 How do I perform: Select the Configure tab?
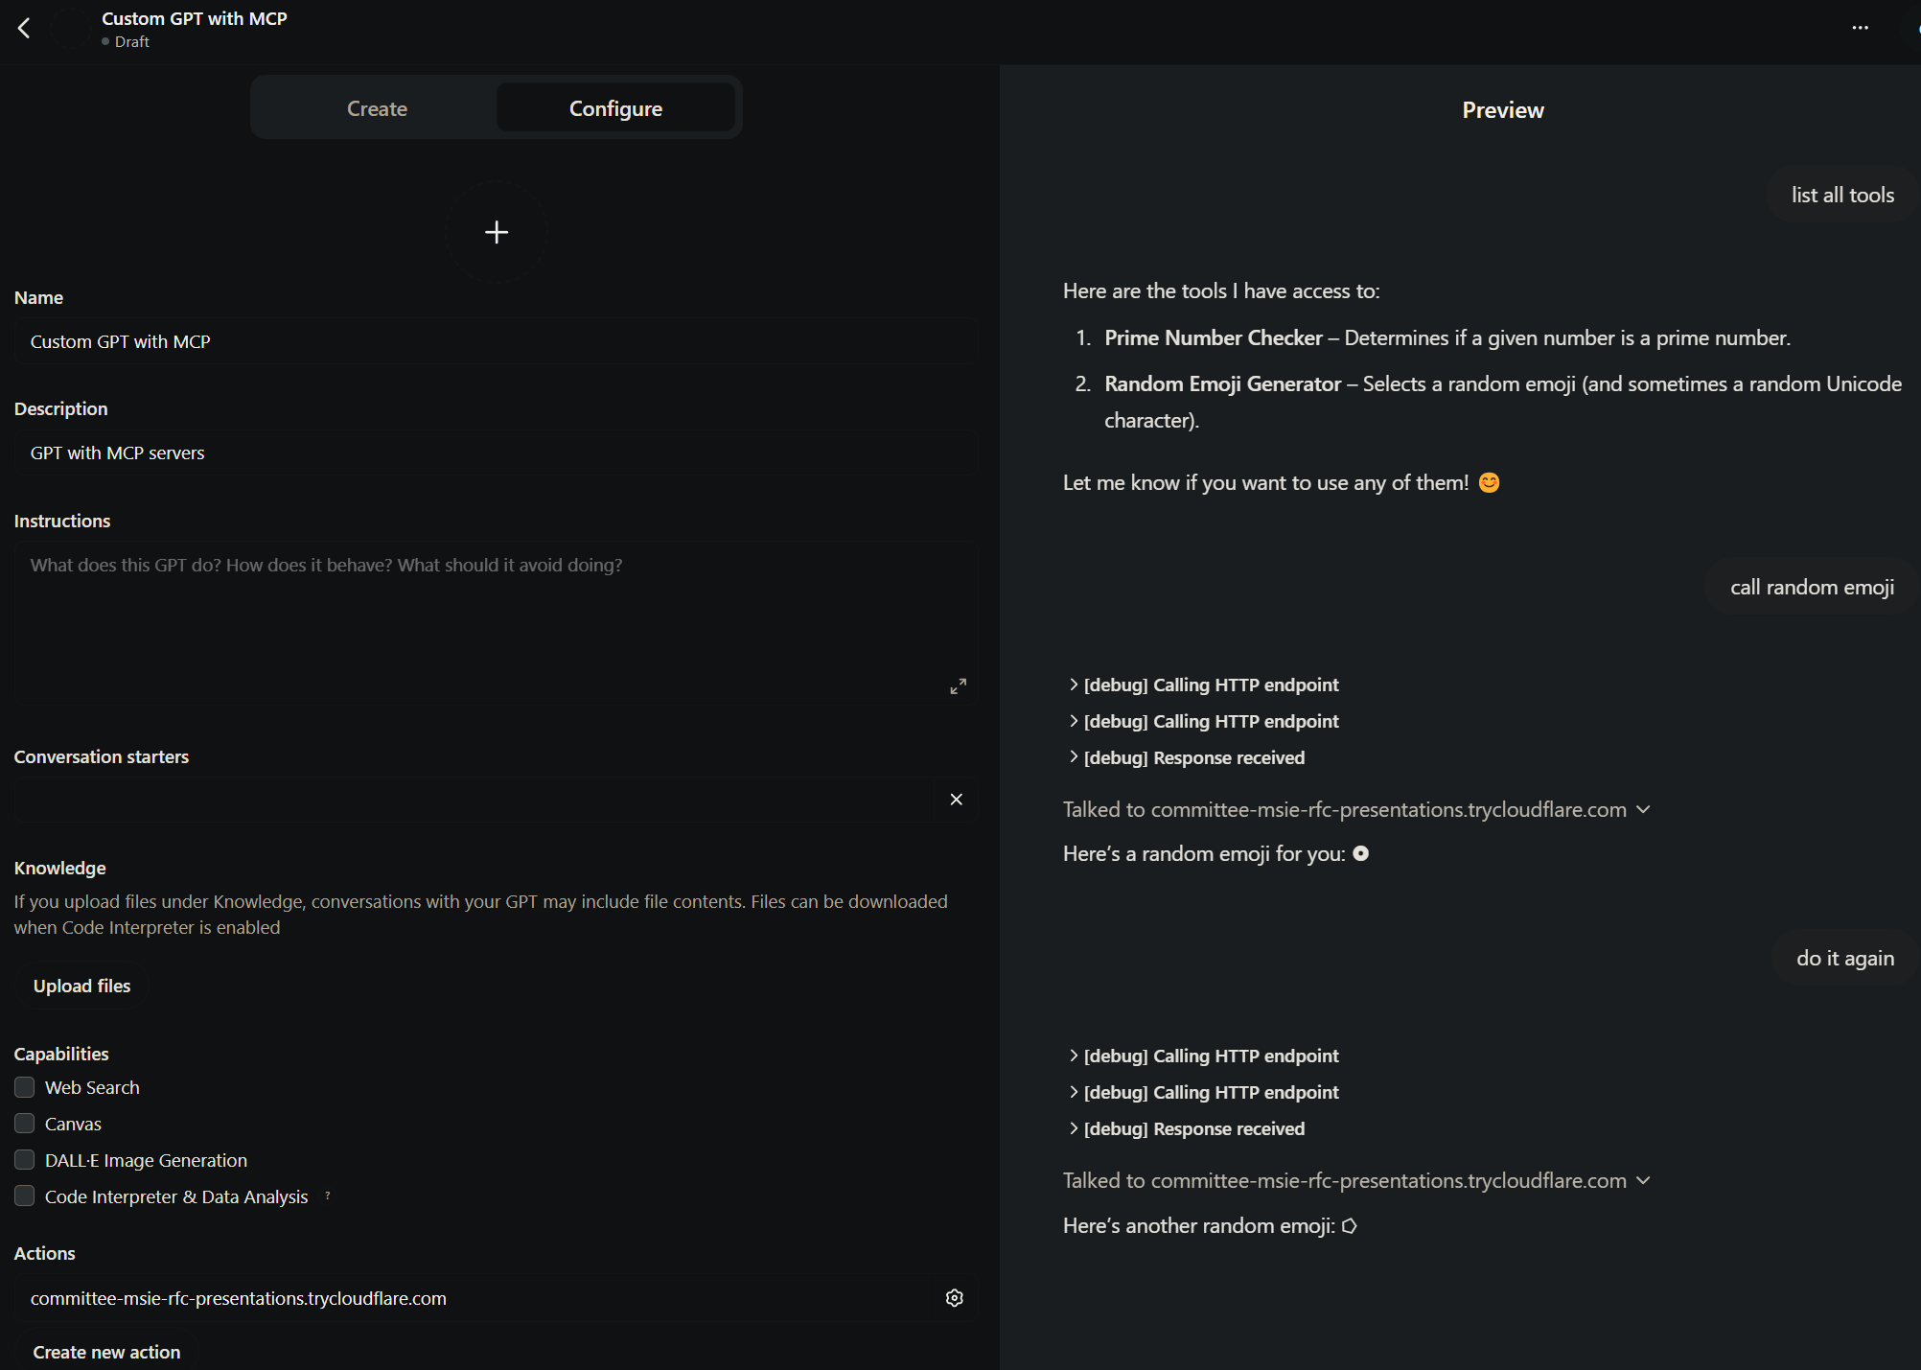click(x=615, y=108)
